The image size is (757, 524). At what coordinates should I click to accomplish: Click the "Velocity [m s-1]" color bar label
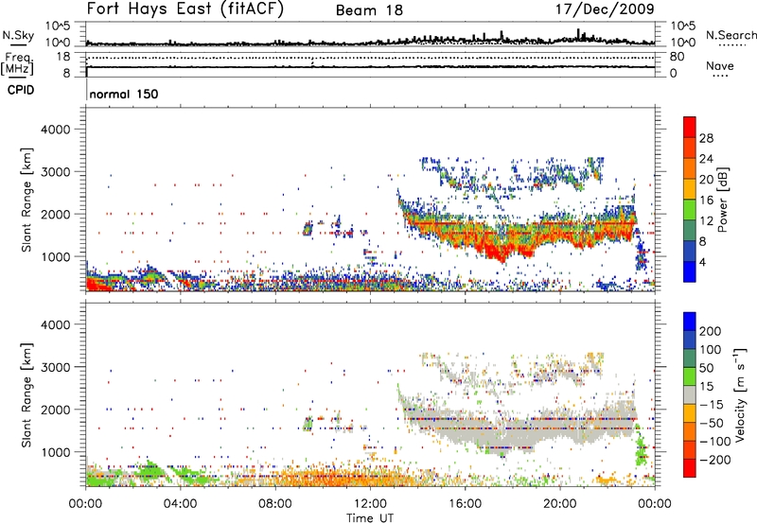click(739, 395)
